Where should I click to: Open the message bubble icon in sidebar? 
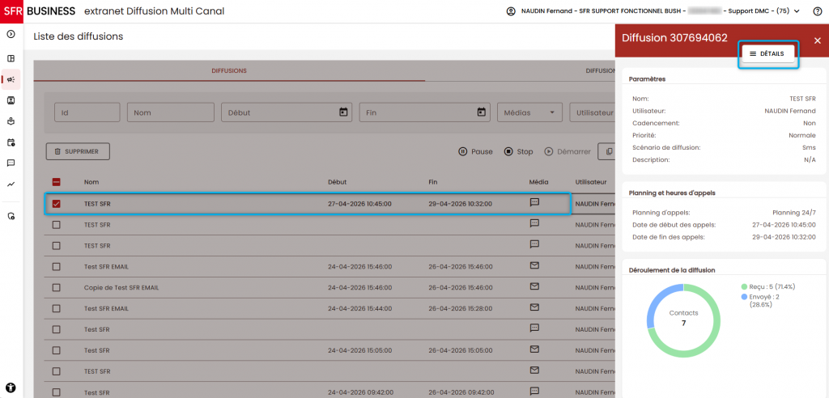click(11, 163)
